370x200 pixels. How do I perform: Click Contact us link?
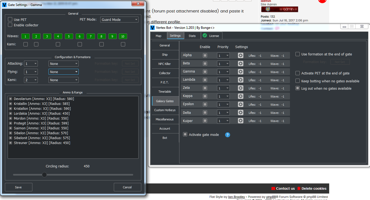[283, 188]
